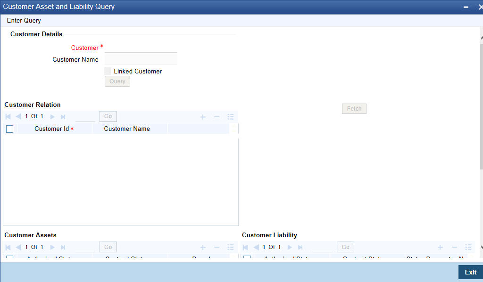Open single view in Customer Assets grid
This screenshot has width=483, height=282.
pyautogui.click(x=230, y=247)
